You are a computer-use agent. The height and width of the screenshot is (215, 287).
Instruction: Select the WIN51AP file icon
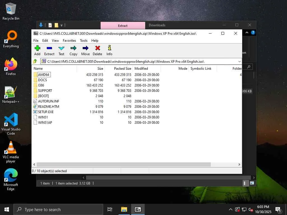click(x=35, y=123)
